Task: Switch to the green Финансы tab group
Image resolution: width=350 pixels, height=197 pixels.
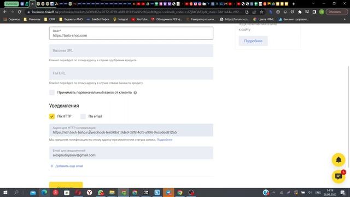Action: pyautogui.click(x=11, y=4)
